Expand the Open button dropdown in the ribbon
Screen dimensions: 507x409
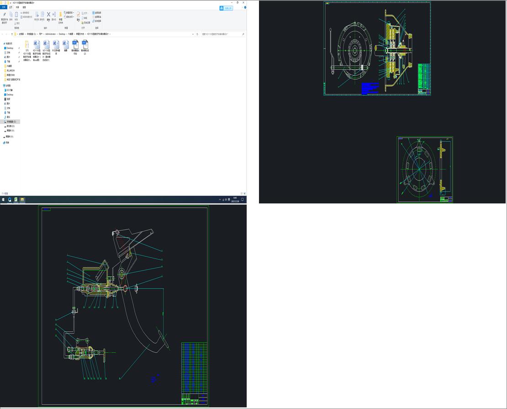tap(85, 13)
